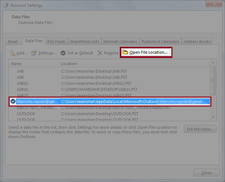Open the RSS Feeds tab
Screen dimensions: 225x182
tap(57, 41)
